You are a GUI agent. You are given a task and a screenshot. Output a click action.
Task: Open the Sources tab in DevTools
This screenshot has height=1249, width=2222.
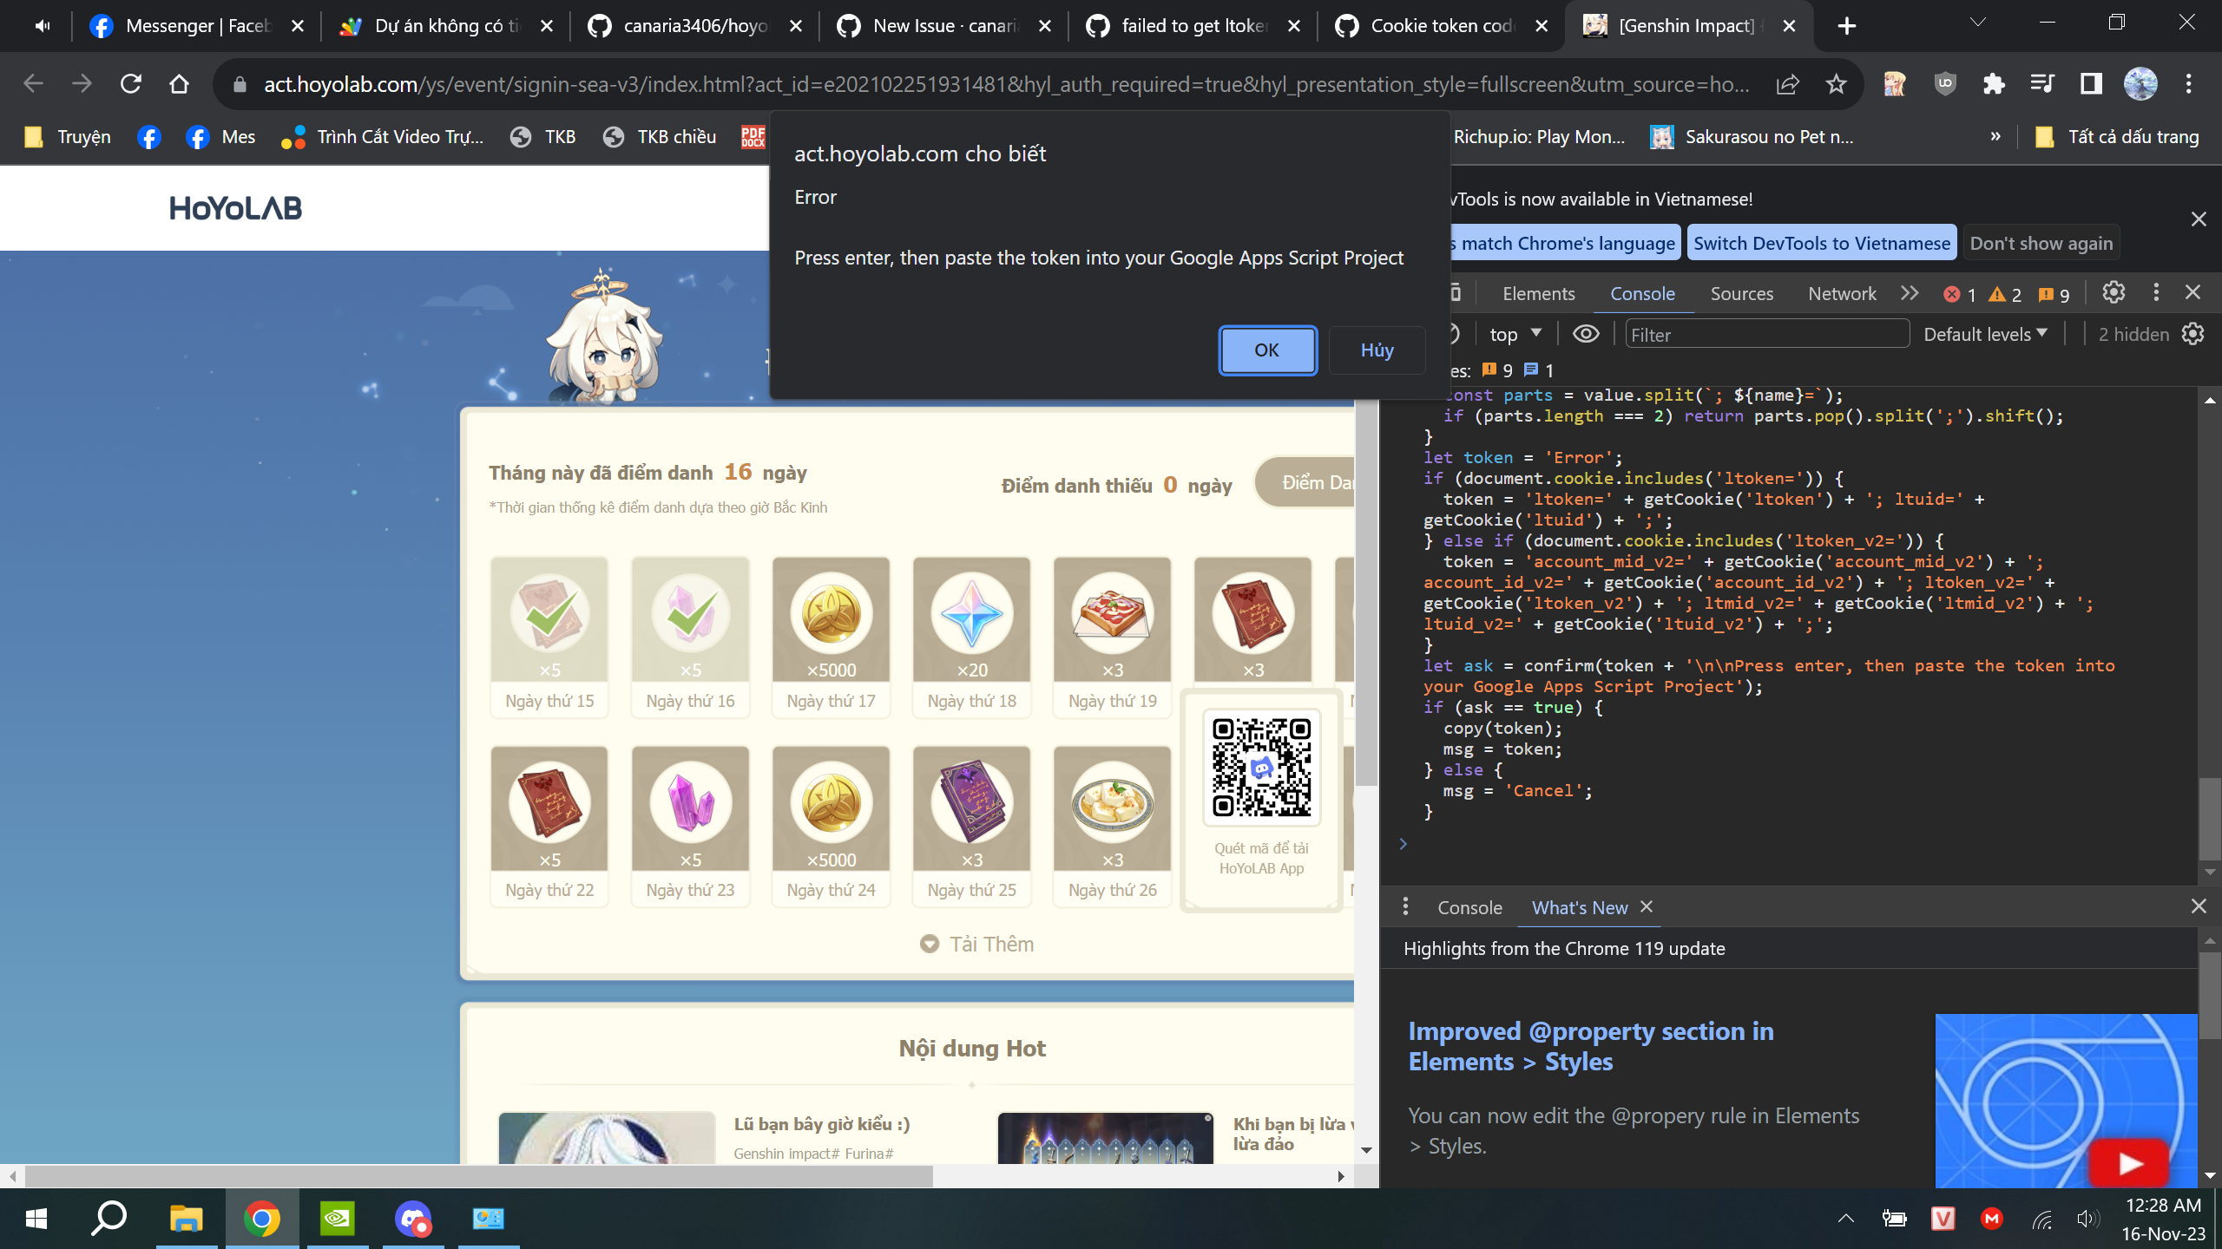1741,294
